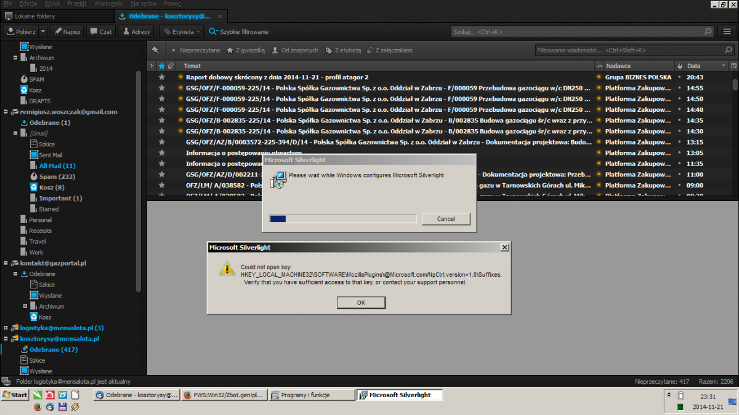Image resolution: width=739 pixels, height=415 pixels.
Task: Click the Kosz recycle icon under remigiusz Gmail
Action: (34, 188)
